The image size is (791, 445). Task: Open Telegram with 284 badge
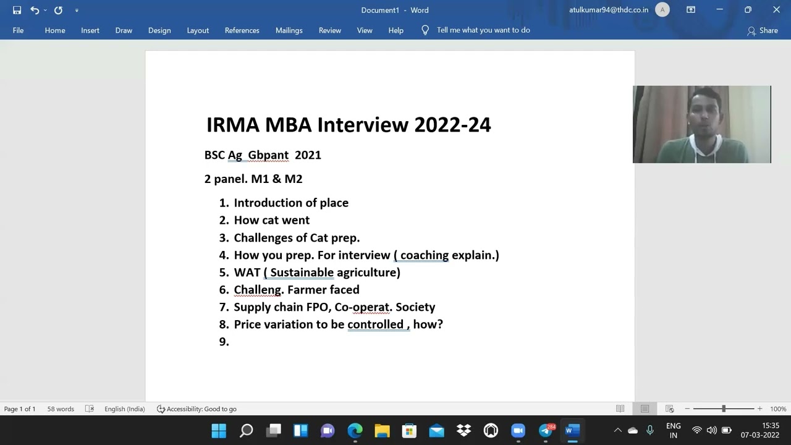click(546, 430)
